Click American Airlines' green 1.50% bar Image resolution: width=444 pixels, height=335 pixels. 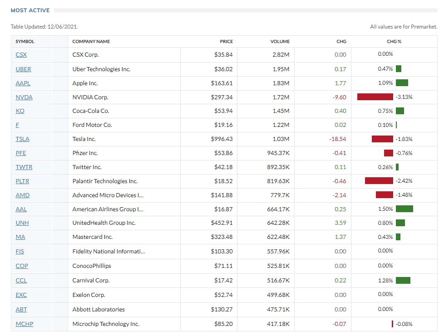point(404,209)
